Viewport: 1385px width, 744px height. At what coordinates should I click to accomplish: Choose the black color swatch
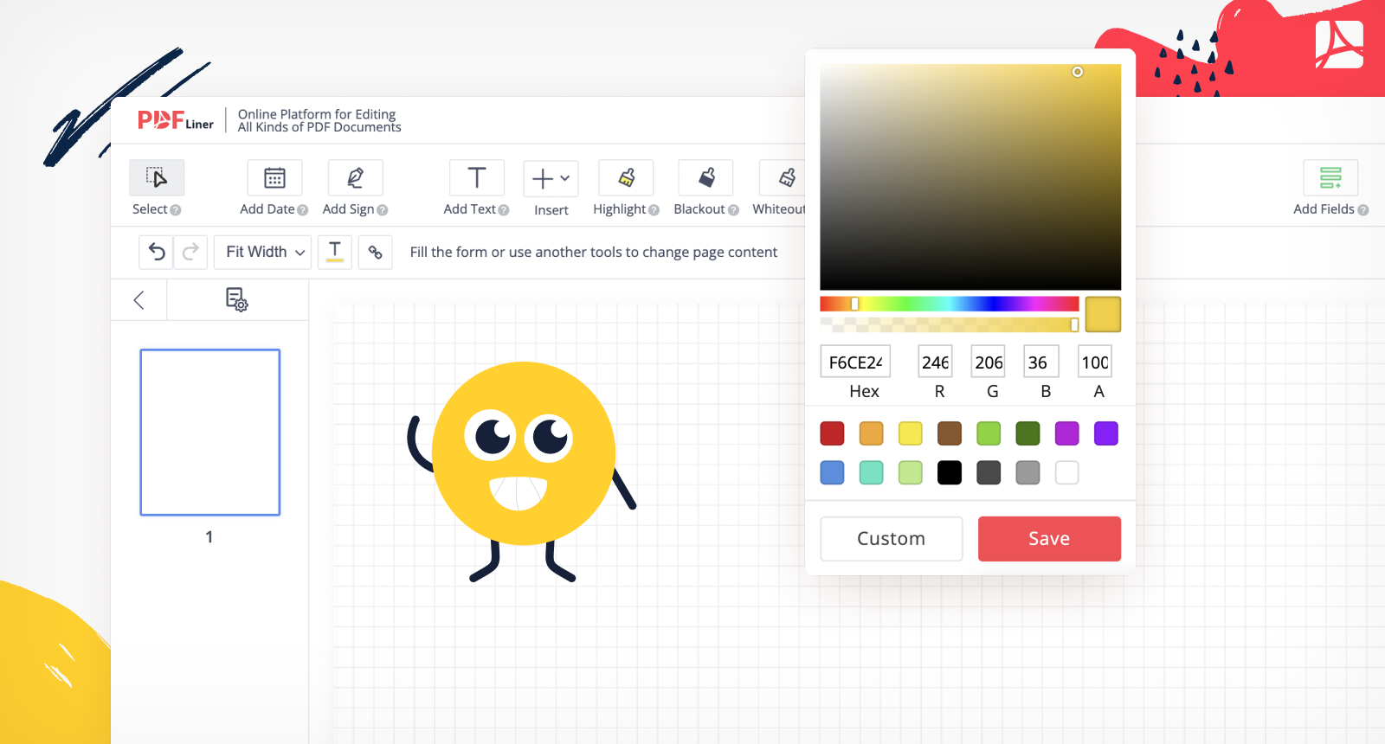click(950, 472)
